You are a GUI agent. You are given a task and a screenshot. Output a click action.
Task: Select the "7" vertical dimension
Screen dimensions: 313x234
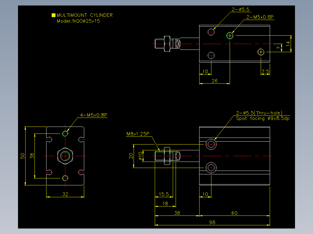tap(279, 48)
